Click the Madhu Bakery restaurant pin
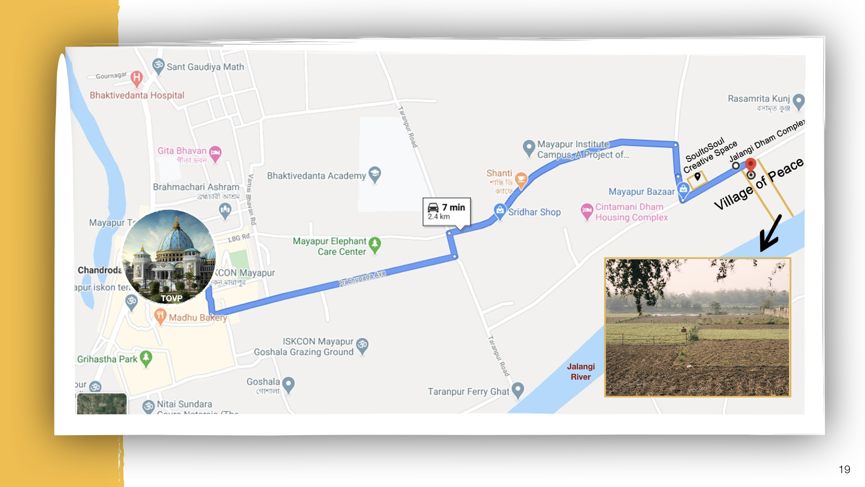 coord(160,316)
